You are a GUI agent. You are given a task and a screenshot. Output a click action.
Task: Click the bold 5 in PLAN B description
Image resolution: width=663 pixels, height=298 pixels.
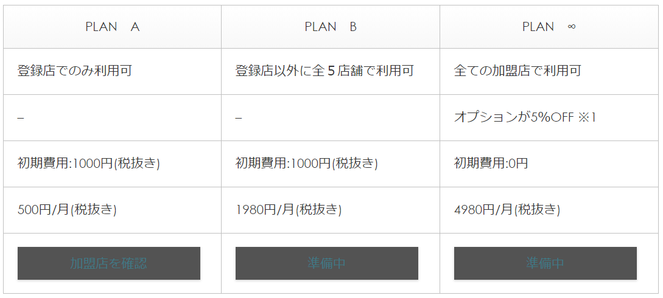331,71
